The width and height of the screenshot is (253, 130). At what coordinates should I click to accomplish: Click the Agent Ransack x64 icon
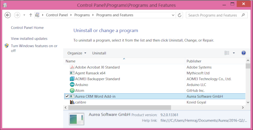tap(72, 73)
